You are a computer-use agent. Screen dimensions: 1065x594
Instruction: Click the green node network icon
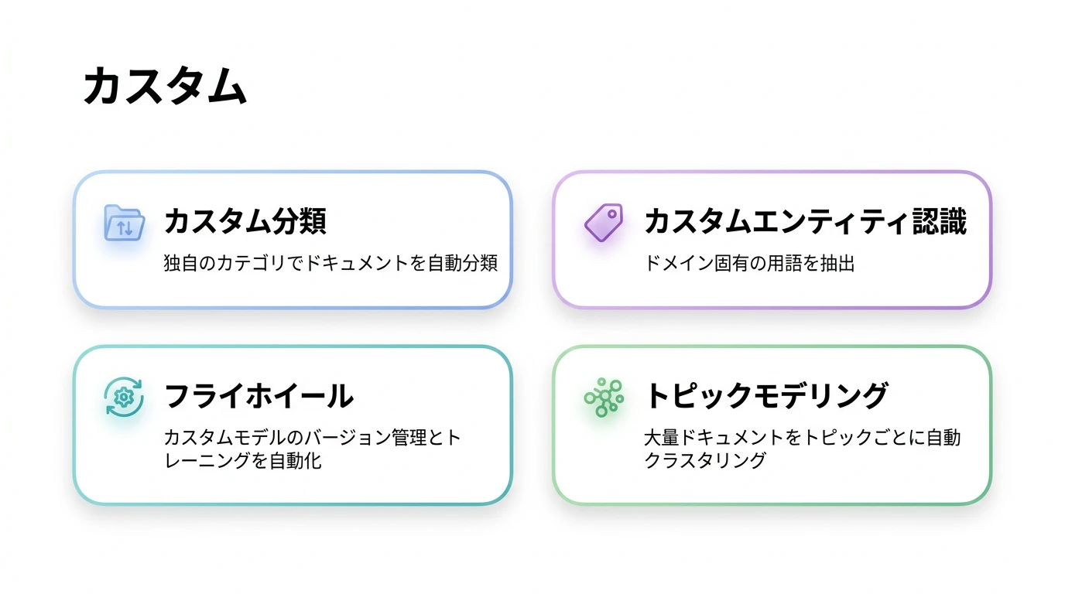click(x=604, y=398)
